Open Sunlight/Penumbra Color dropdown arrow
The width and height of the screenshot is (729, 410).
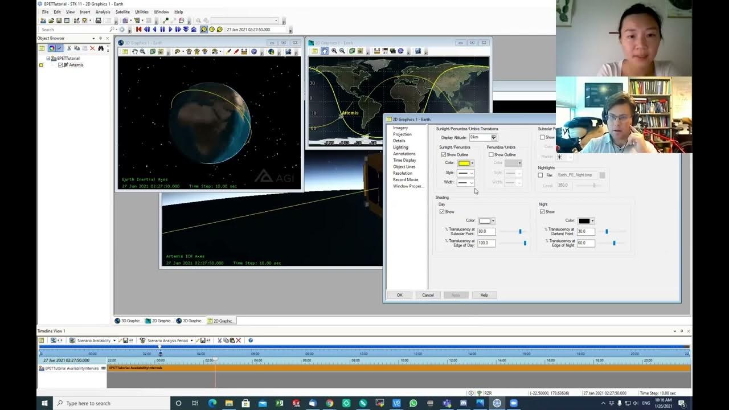tap(472, 163)
